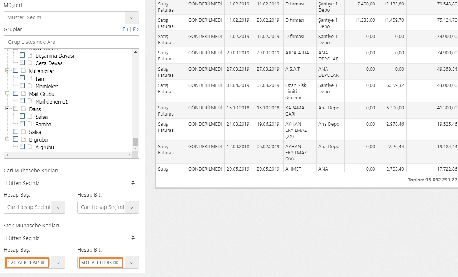Click the file icon next to B grubu
Screen dimensions: 458x277
coord(24,139)
